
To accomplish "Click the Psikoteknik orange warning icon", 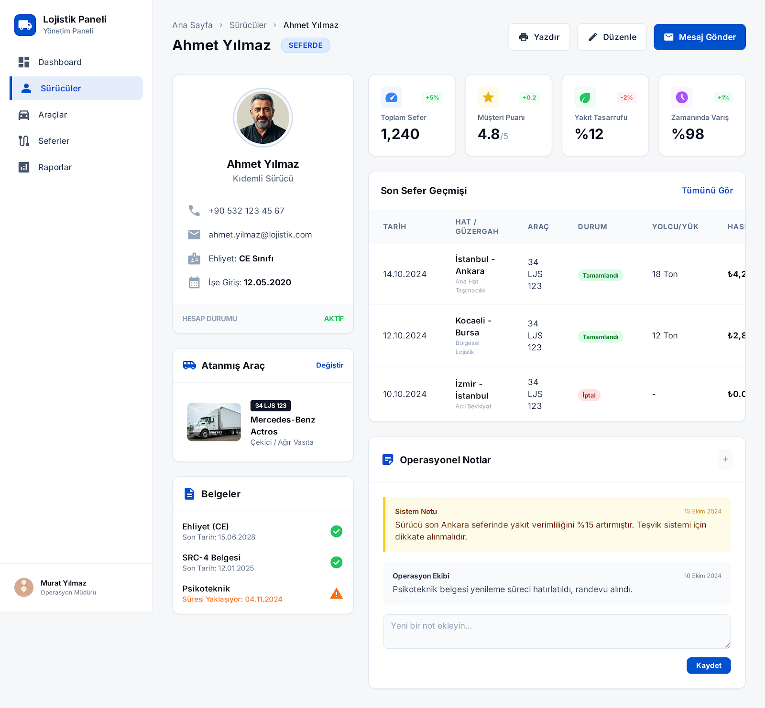I will (x=337, y=593).
